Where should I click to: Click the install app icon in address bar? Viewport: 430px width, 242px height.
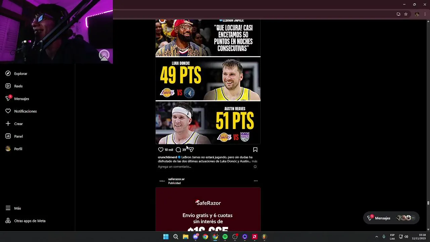coord(398,14)
